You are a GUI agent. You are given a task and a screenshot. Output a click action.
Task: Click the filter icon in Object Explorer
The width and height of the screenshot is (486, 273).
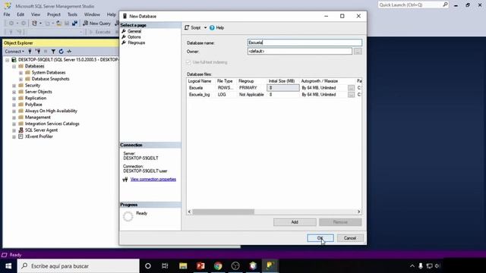pyautogui.click(x=53, y=52)
